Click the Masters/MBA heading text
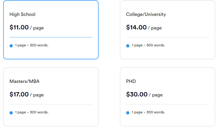This screenshot has width=220, height=129. pos(24,81)
